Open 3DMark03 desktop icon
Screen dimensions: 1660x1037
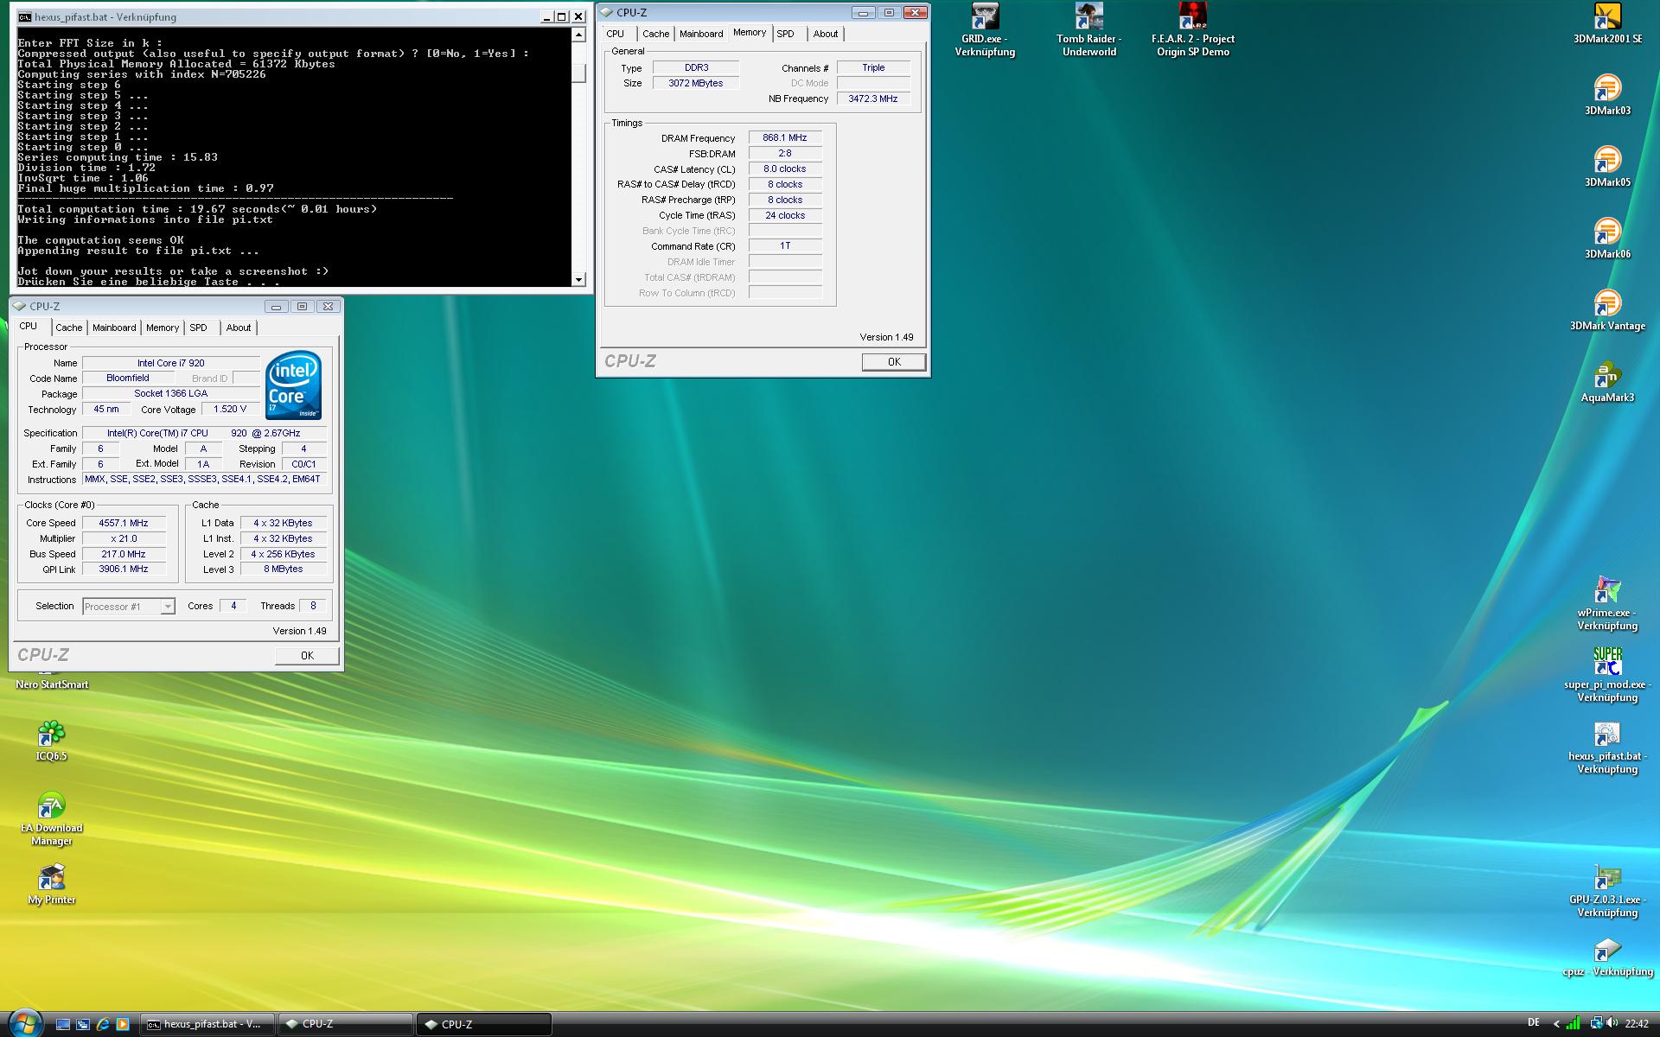click(x=1607, y=95)
